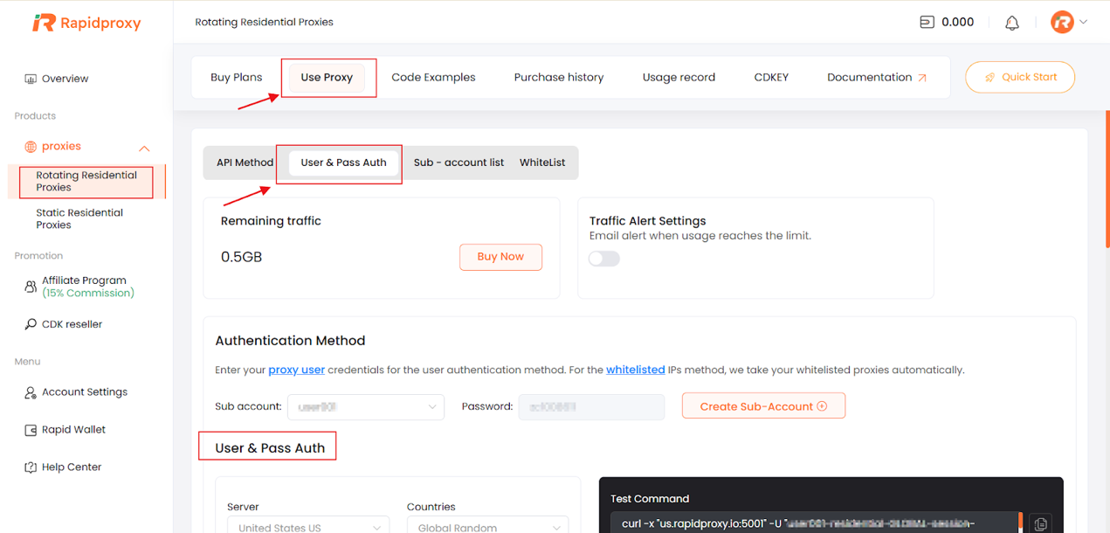Open the Sub account dropdown
Viewport: 1110px width, 533px height.
tap(365, 407)
